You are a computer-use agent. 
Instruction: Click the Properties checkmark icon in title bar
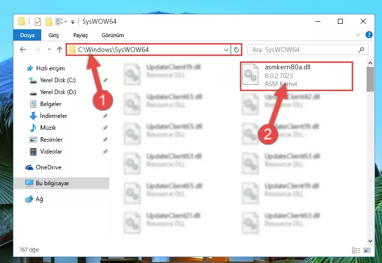[38, 22]
